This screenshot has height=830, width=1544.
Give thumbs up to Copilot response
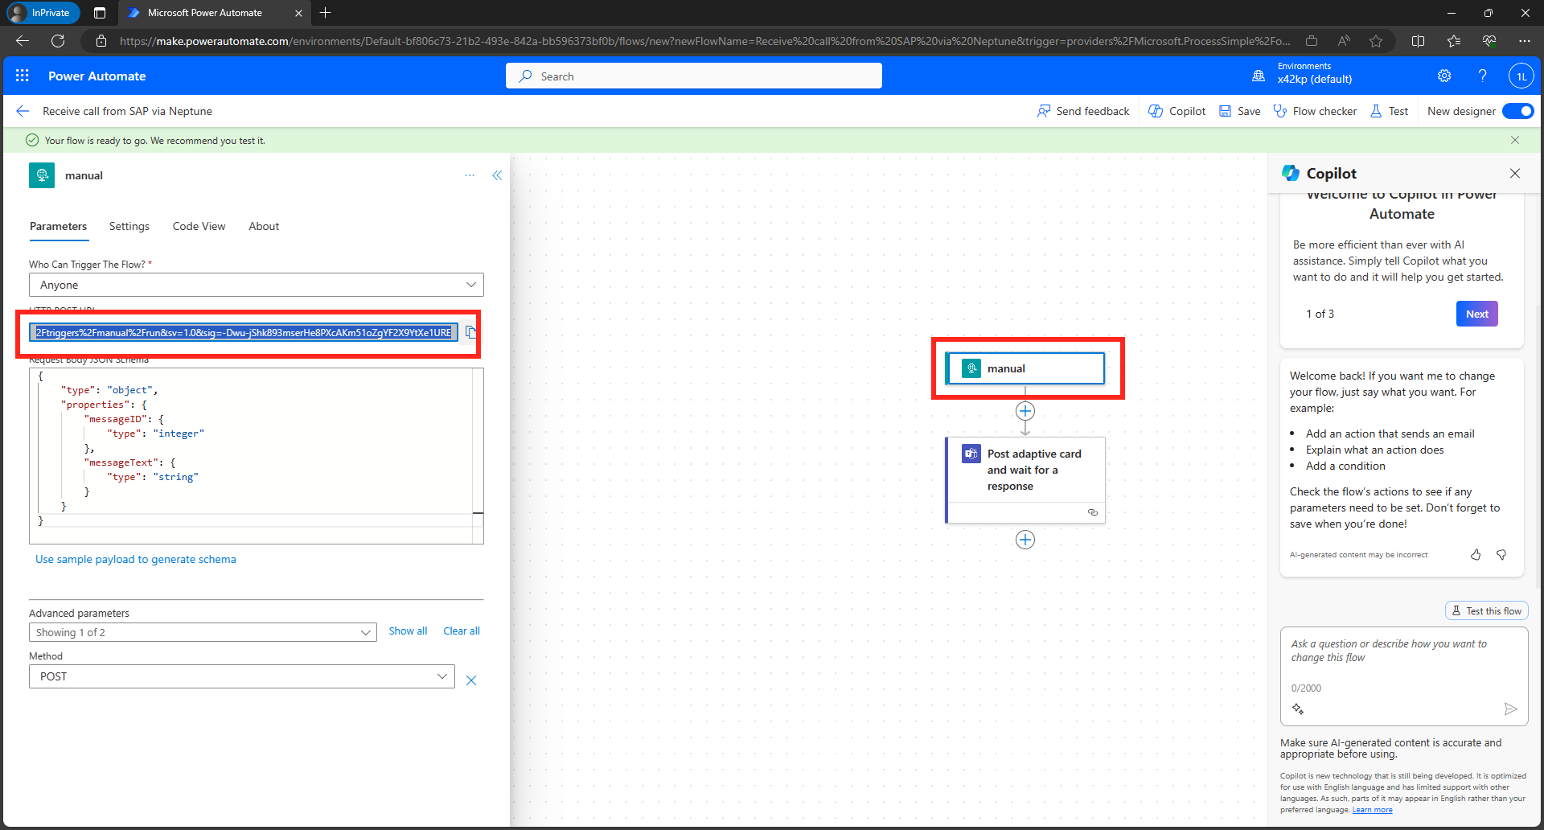[x=1476, y=555]
